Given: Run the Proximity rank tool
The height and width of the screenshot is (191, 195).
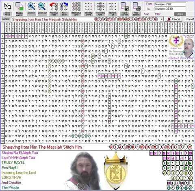Looking at the screenshot, I should (x=100, y=9).
